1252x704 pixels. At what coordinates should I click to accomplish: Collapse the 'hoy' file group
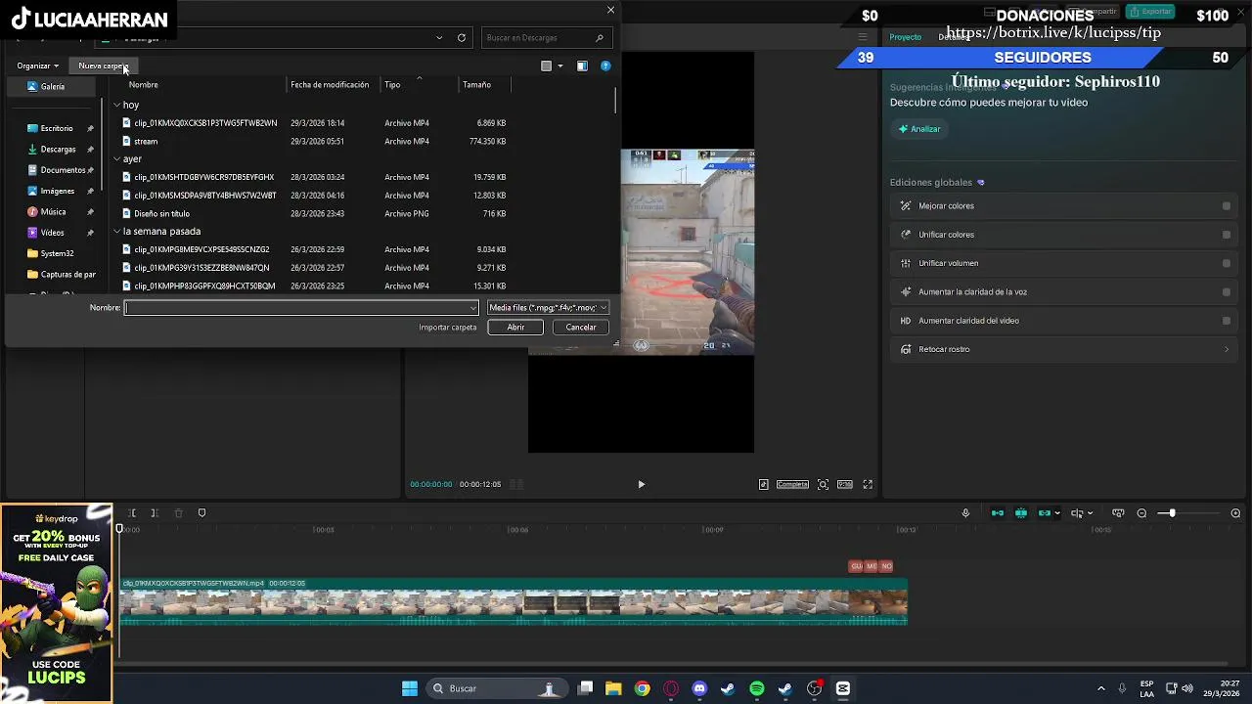pyautogui.click(x=116, y=105)
